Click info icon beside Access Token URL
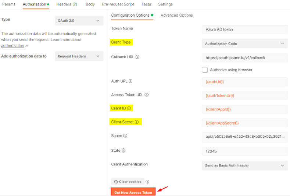 tap(147, 95)
